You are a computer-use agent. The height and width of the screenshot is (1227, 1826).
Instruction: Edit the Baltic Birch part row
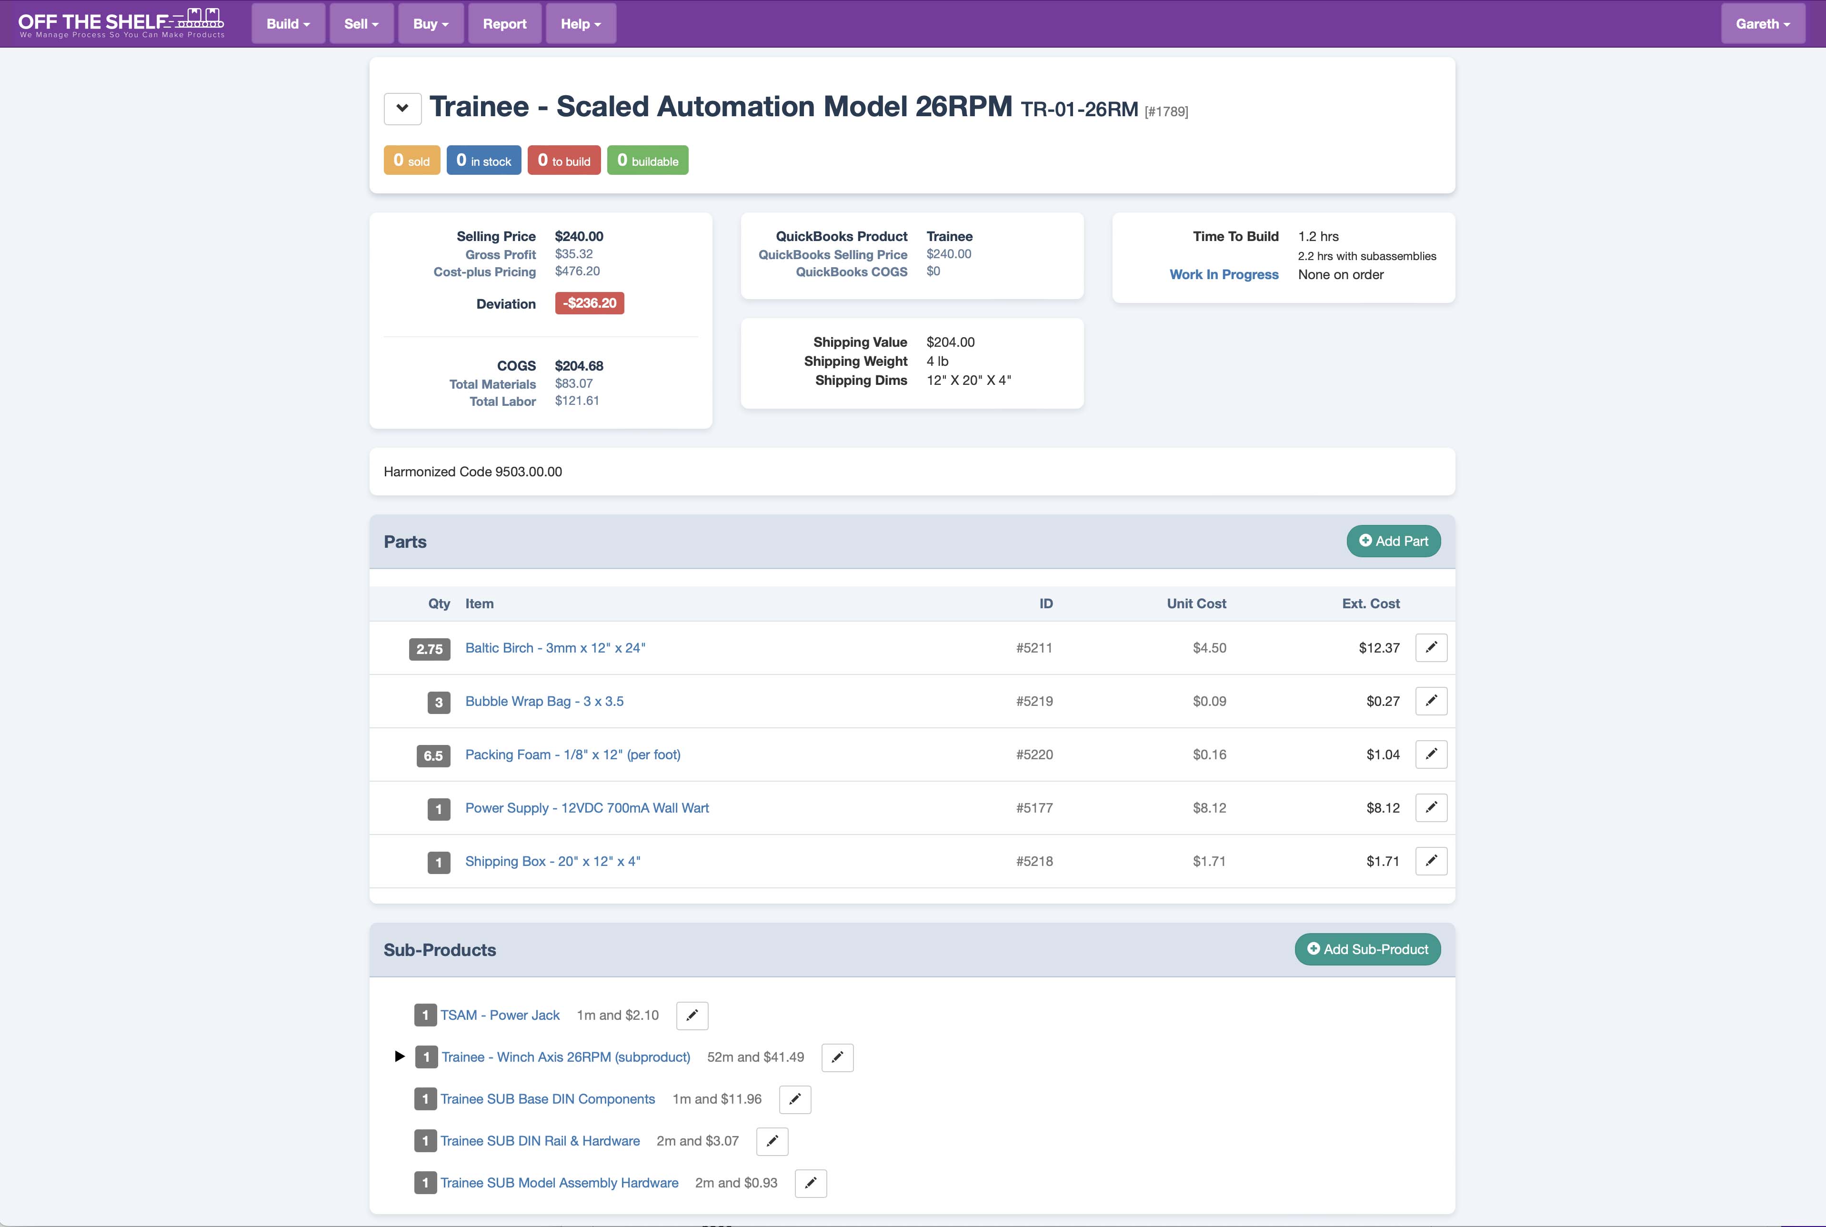click(x=1431, y=648)
